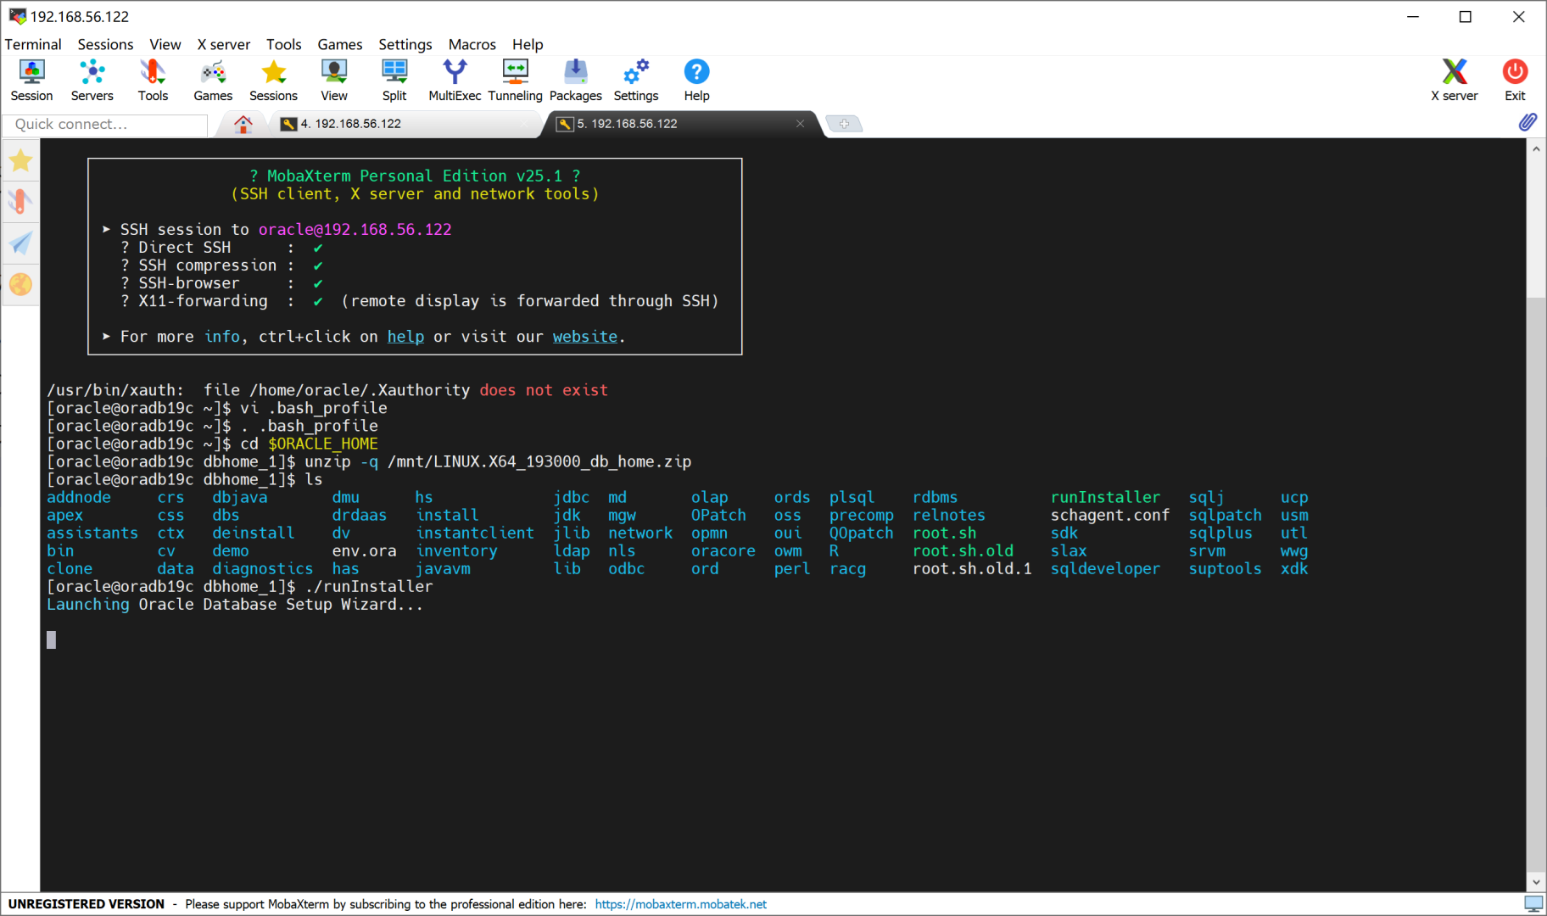Open the Help menu in menu bar
Screen dimensions: 1547x916
coord(528,44)
